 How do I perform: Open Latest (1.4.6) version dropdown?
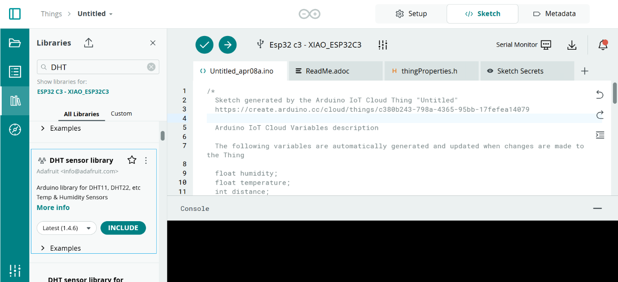click(x=67, y=228)
